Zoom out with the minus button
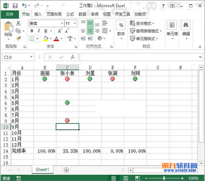 (x=146, y=178)
